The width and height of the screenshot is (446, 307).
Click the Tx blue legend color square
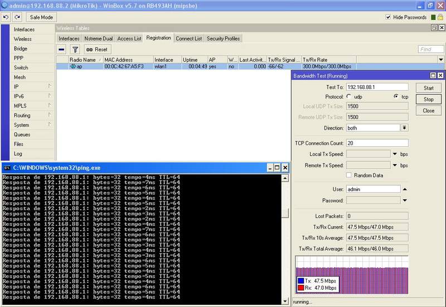coord(300,281)
